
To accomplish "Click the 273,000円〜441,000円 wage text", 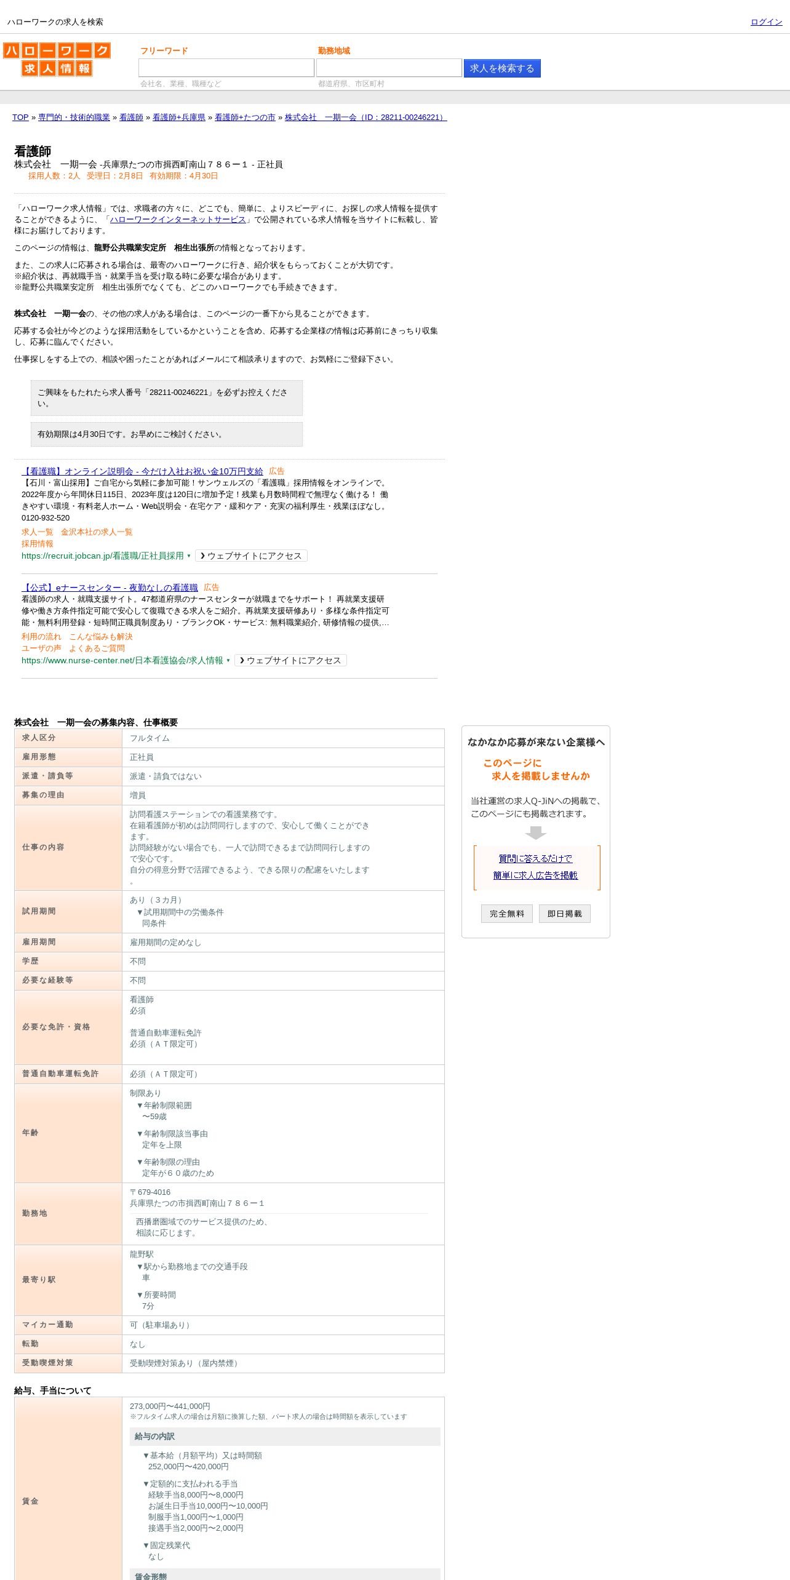I will pos(170,1406).
